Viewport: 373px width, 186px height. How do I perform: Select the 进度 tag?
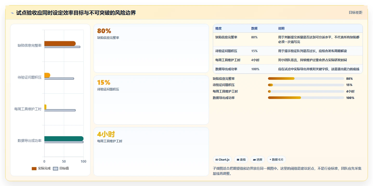tap(258, 160)
